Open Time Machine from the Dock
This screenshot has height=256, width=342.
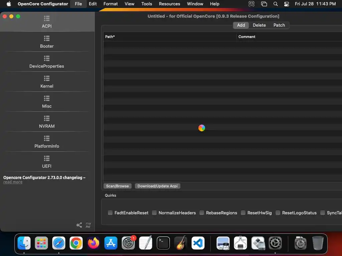[x=301, y=243]
